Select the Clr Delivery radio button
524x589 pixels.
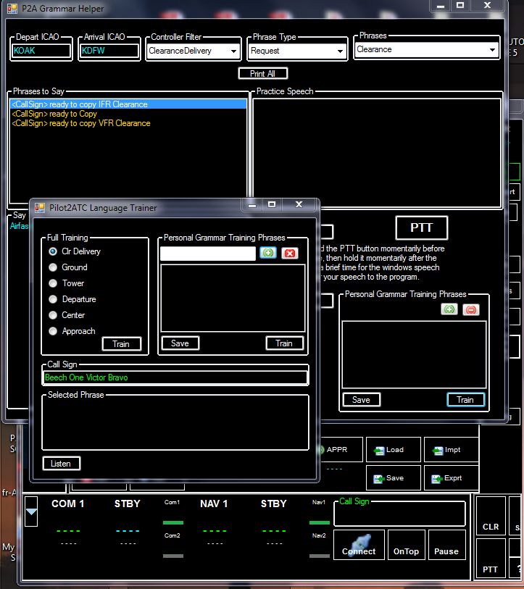click(53, 251)
